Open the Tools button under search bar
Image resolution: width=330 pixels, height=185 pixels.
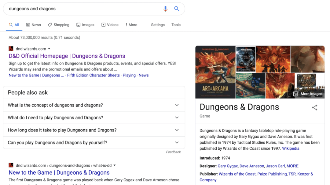(176, 25)
